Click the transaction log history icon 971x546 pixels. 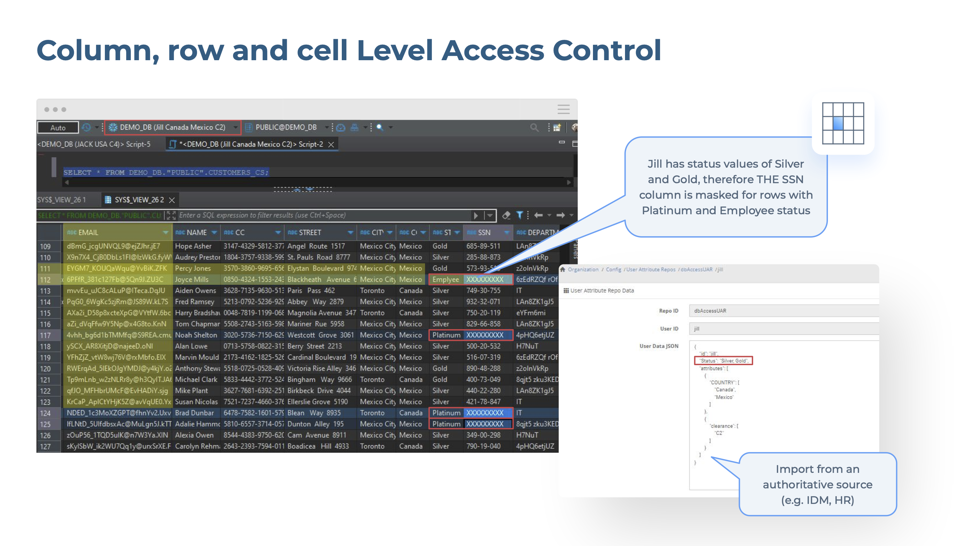point(86,128)
